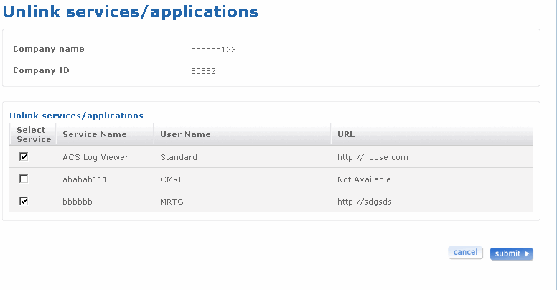The width and height of the screenshot is (557, 290).
Task: Click the large Unlink services/applications page title
Action: [x=131, y=11]
